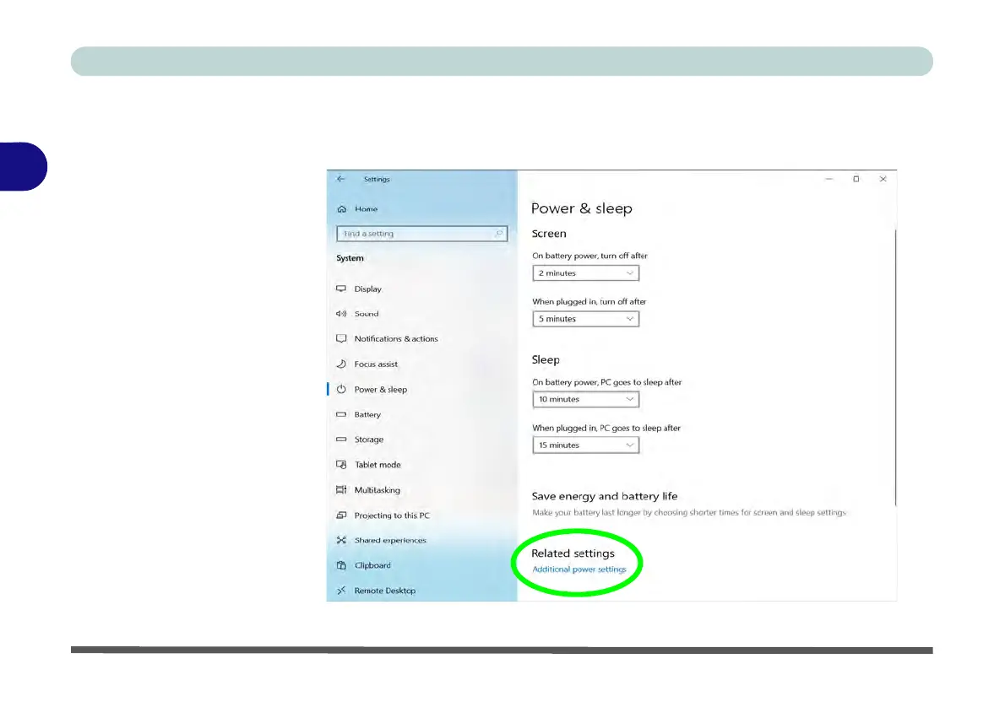Click the Sleep section heading

coord(546,360)
